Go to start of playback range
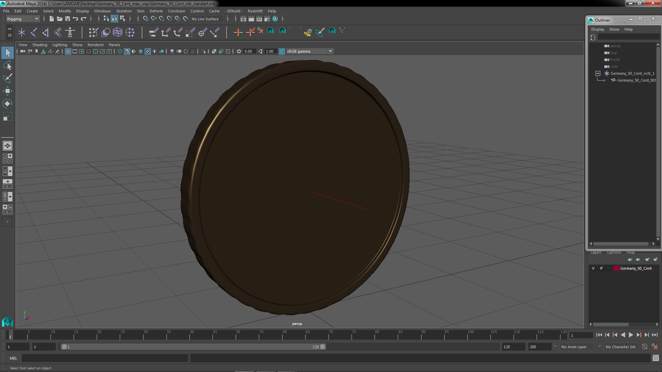 599,335
